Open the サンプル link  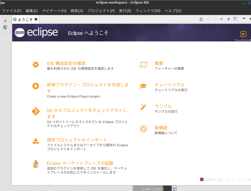tap(163, 106)
